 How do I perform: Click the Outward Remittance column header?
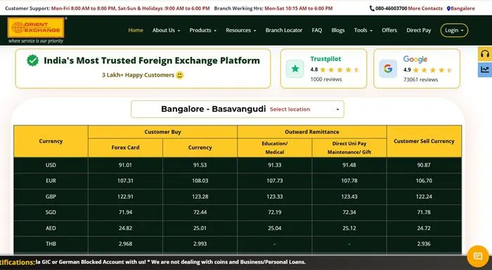coord(312,132)
